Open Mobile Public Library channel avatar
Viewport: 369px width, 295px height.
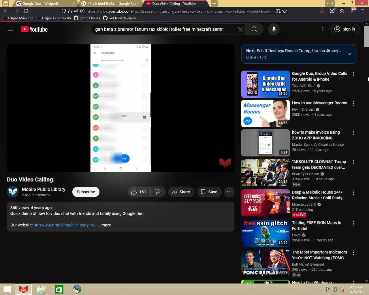[x=13, y=192]
